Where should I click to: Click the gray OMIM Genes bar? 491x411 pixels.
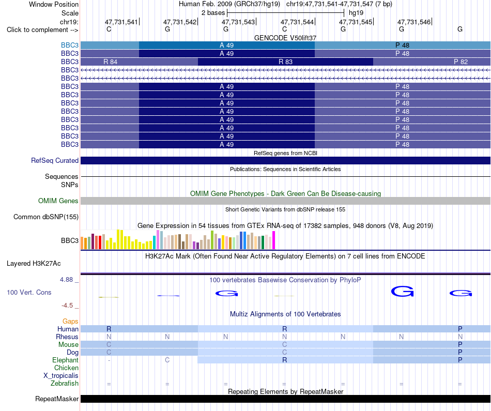285,201
